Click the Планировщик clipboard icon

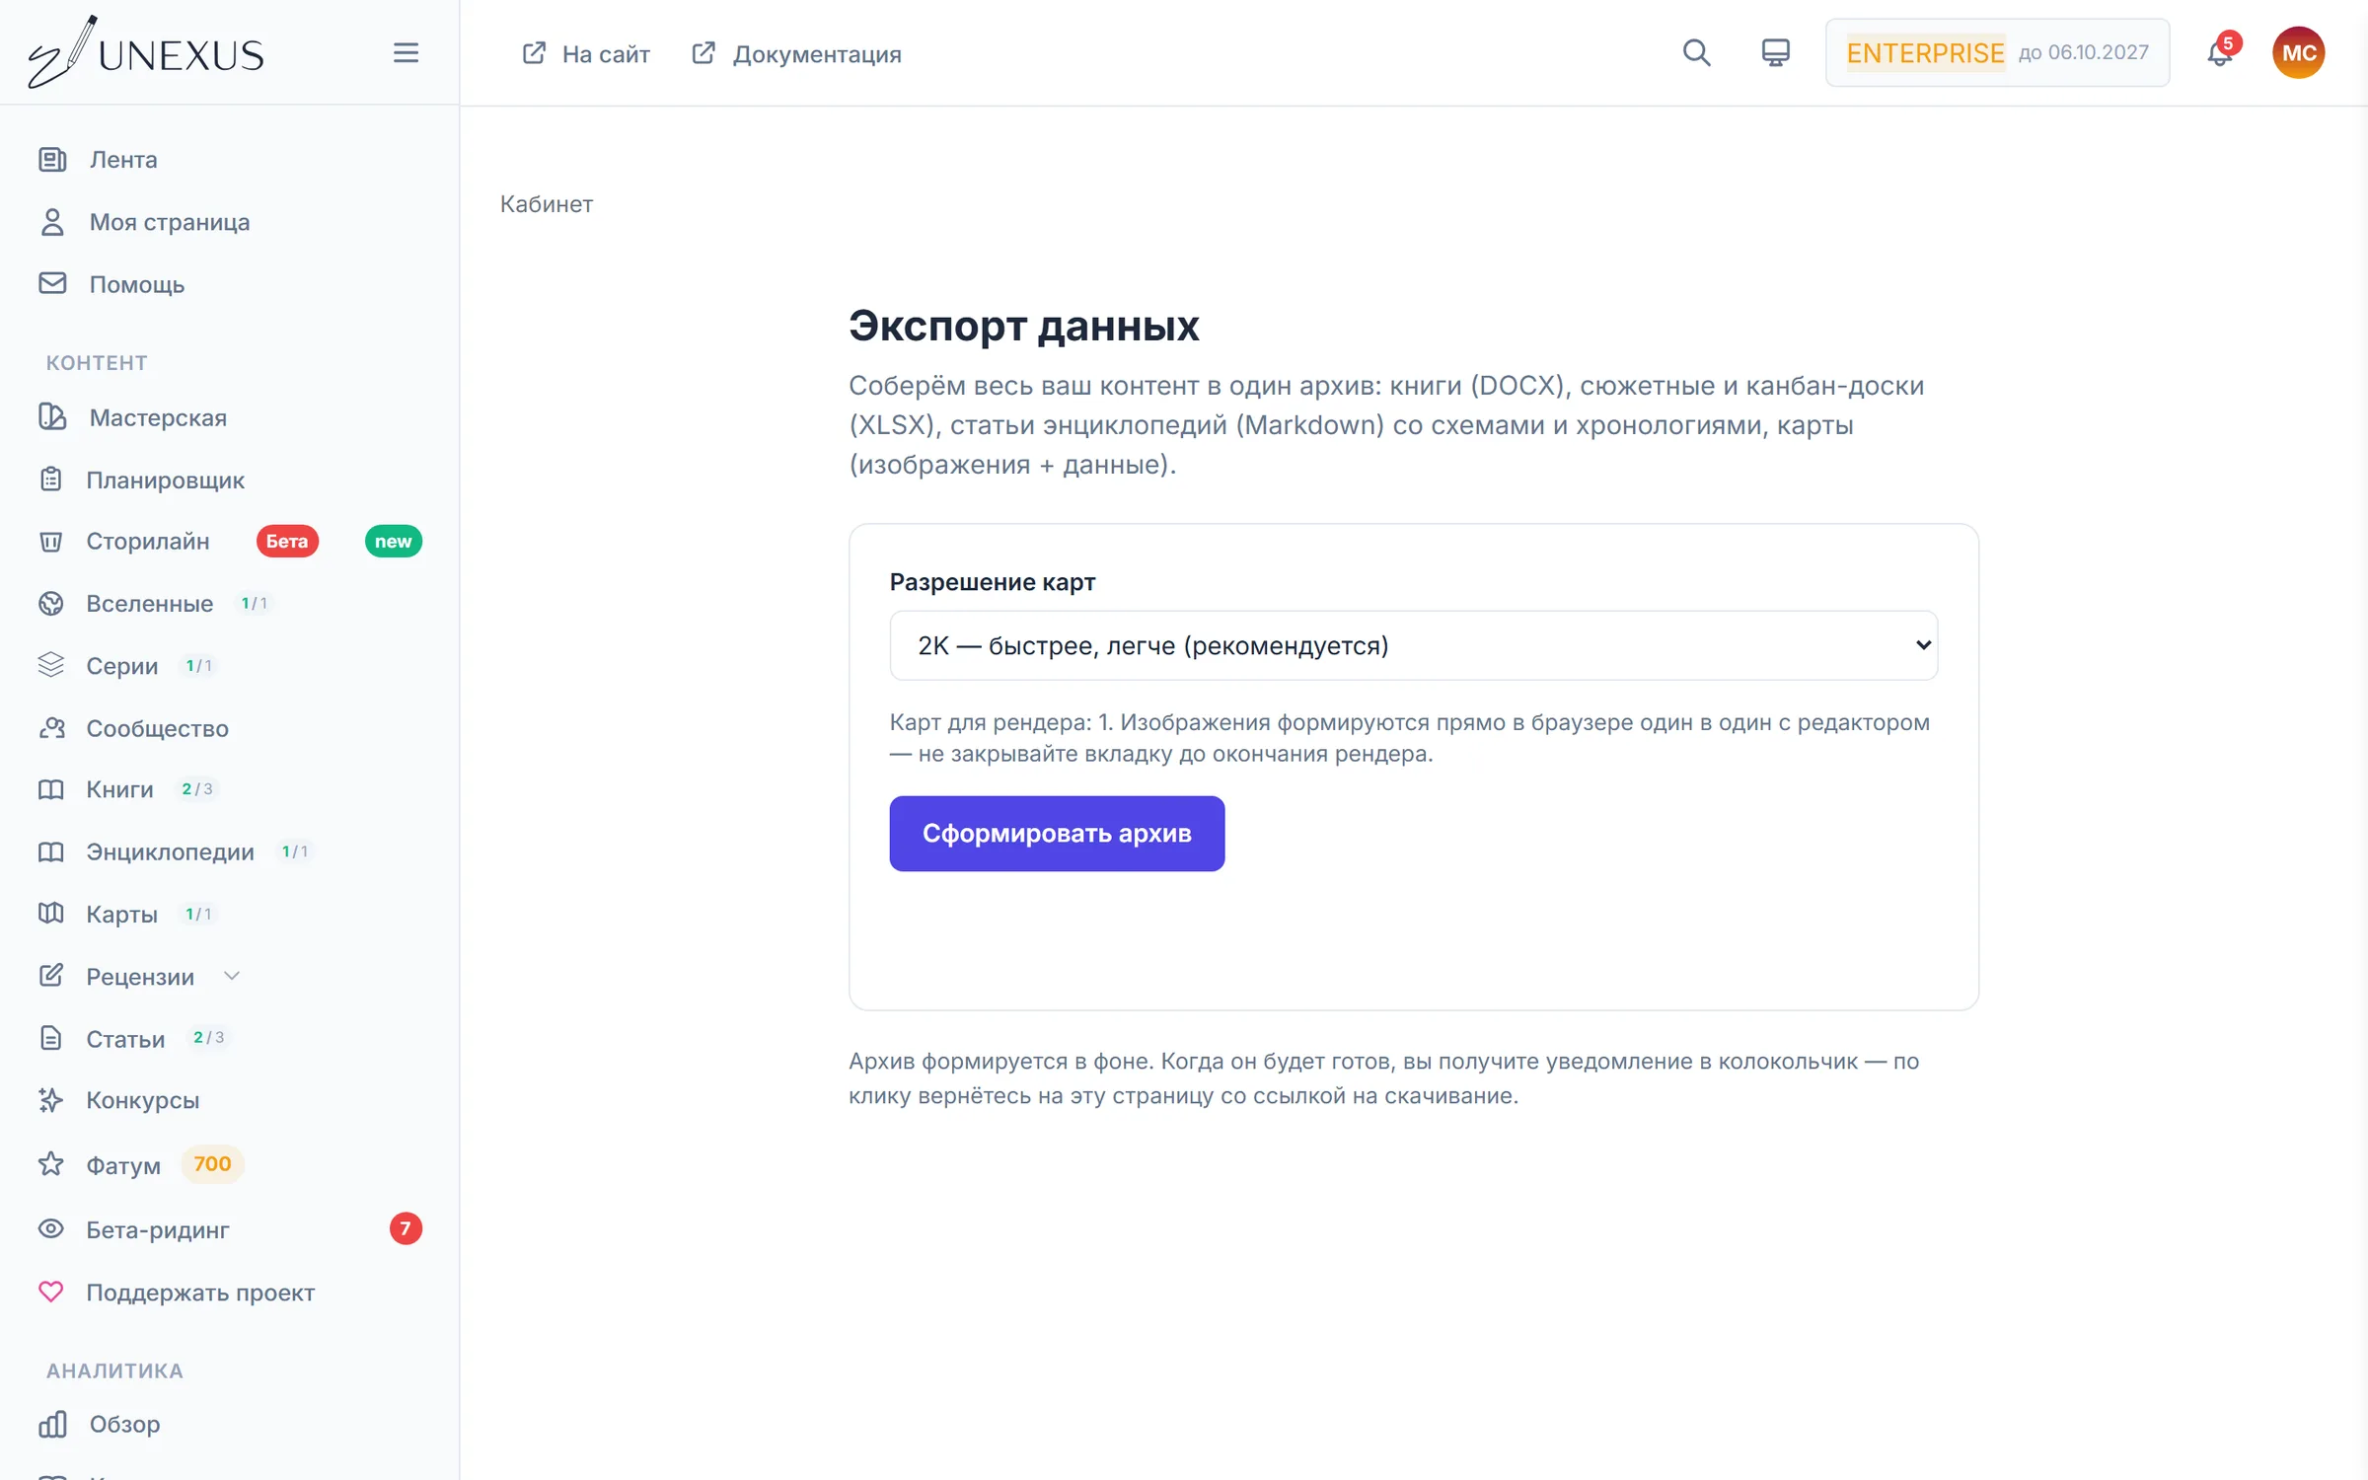(x=51, y=480)
